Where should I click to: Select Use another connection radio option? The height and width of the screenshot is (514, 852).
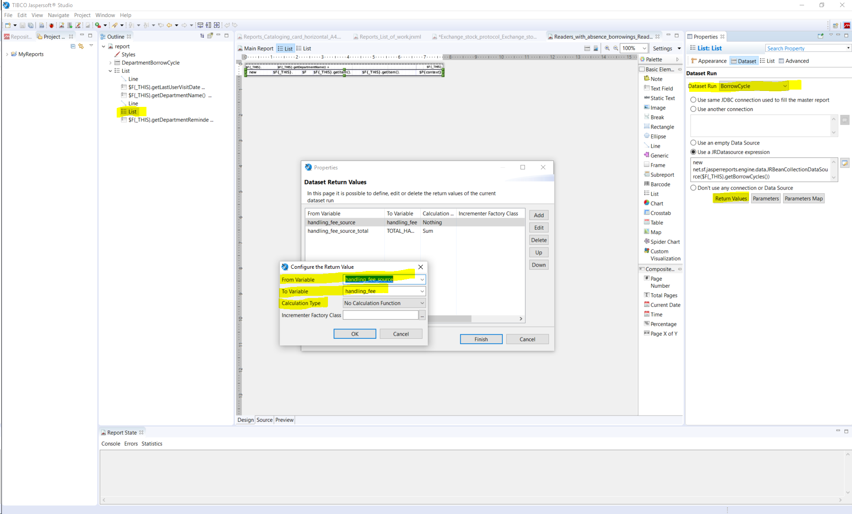(693, 109)
